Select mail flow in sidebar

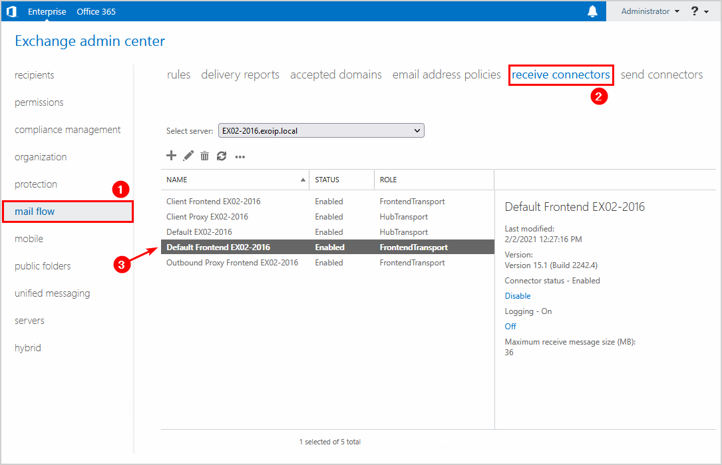click(68, 212)
